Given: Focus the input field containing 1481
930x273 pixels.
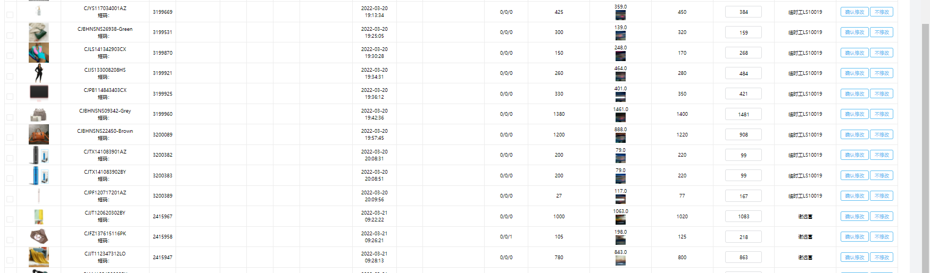Looking at the screenshot, I should click(x=743, y=114).
